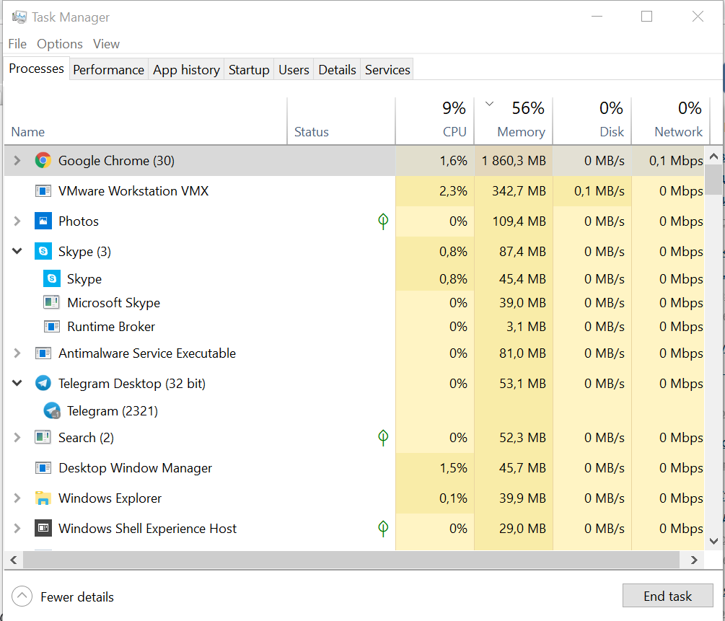Click the 0,1 Mbps network value for Chrome
This screenshot has height=621, width=725.
[676, 160]
